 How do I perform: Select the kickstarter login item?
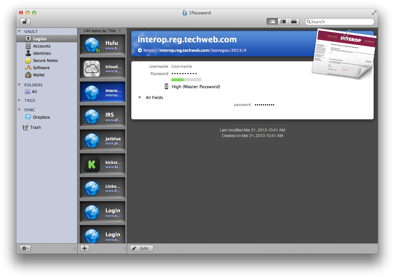click(x=102, y=164)
